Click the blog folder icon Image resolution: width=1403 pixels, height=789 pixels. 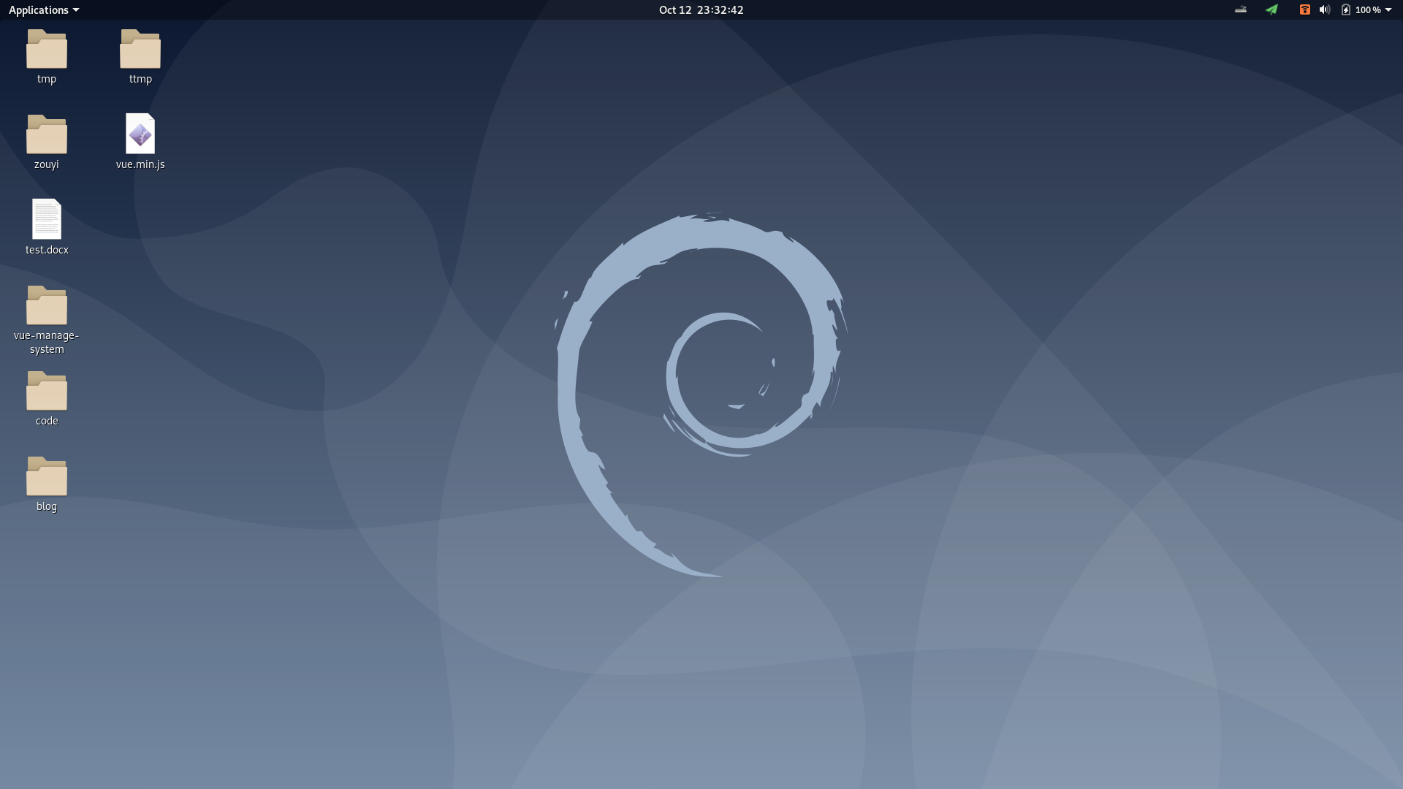click(46, 476)
